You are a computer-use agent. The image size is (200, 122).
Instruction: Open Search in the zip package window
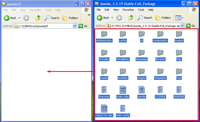tap(145, 18)
